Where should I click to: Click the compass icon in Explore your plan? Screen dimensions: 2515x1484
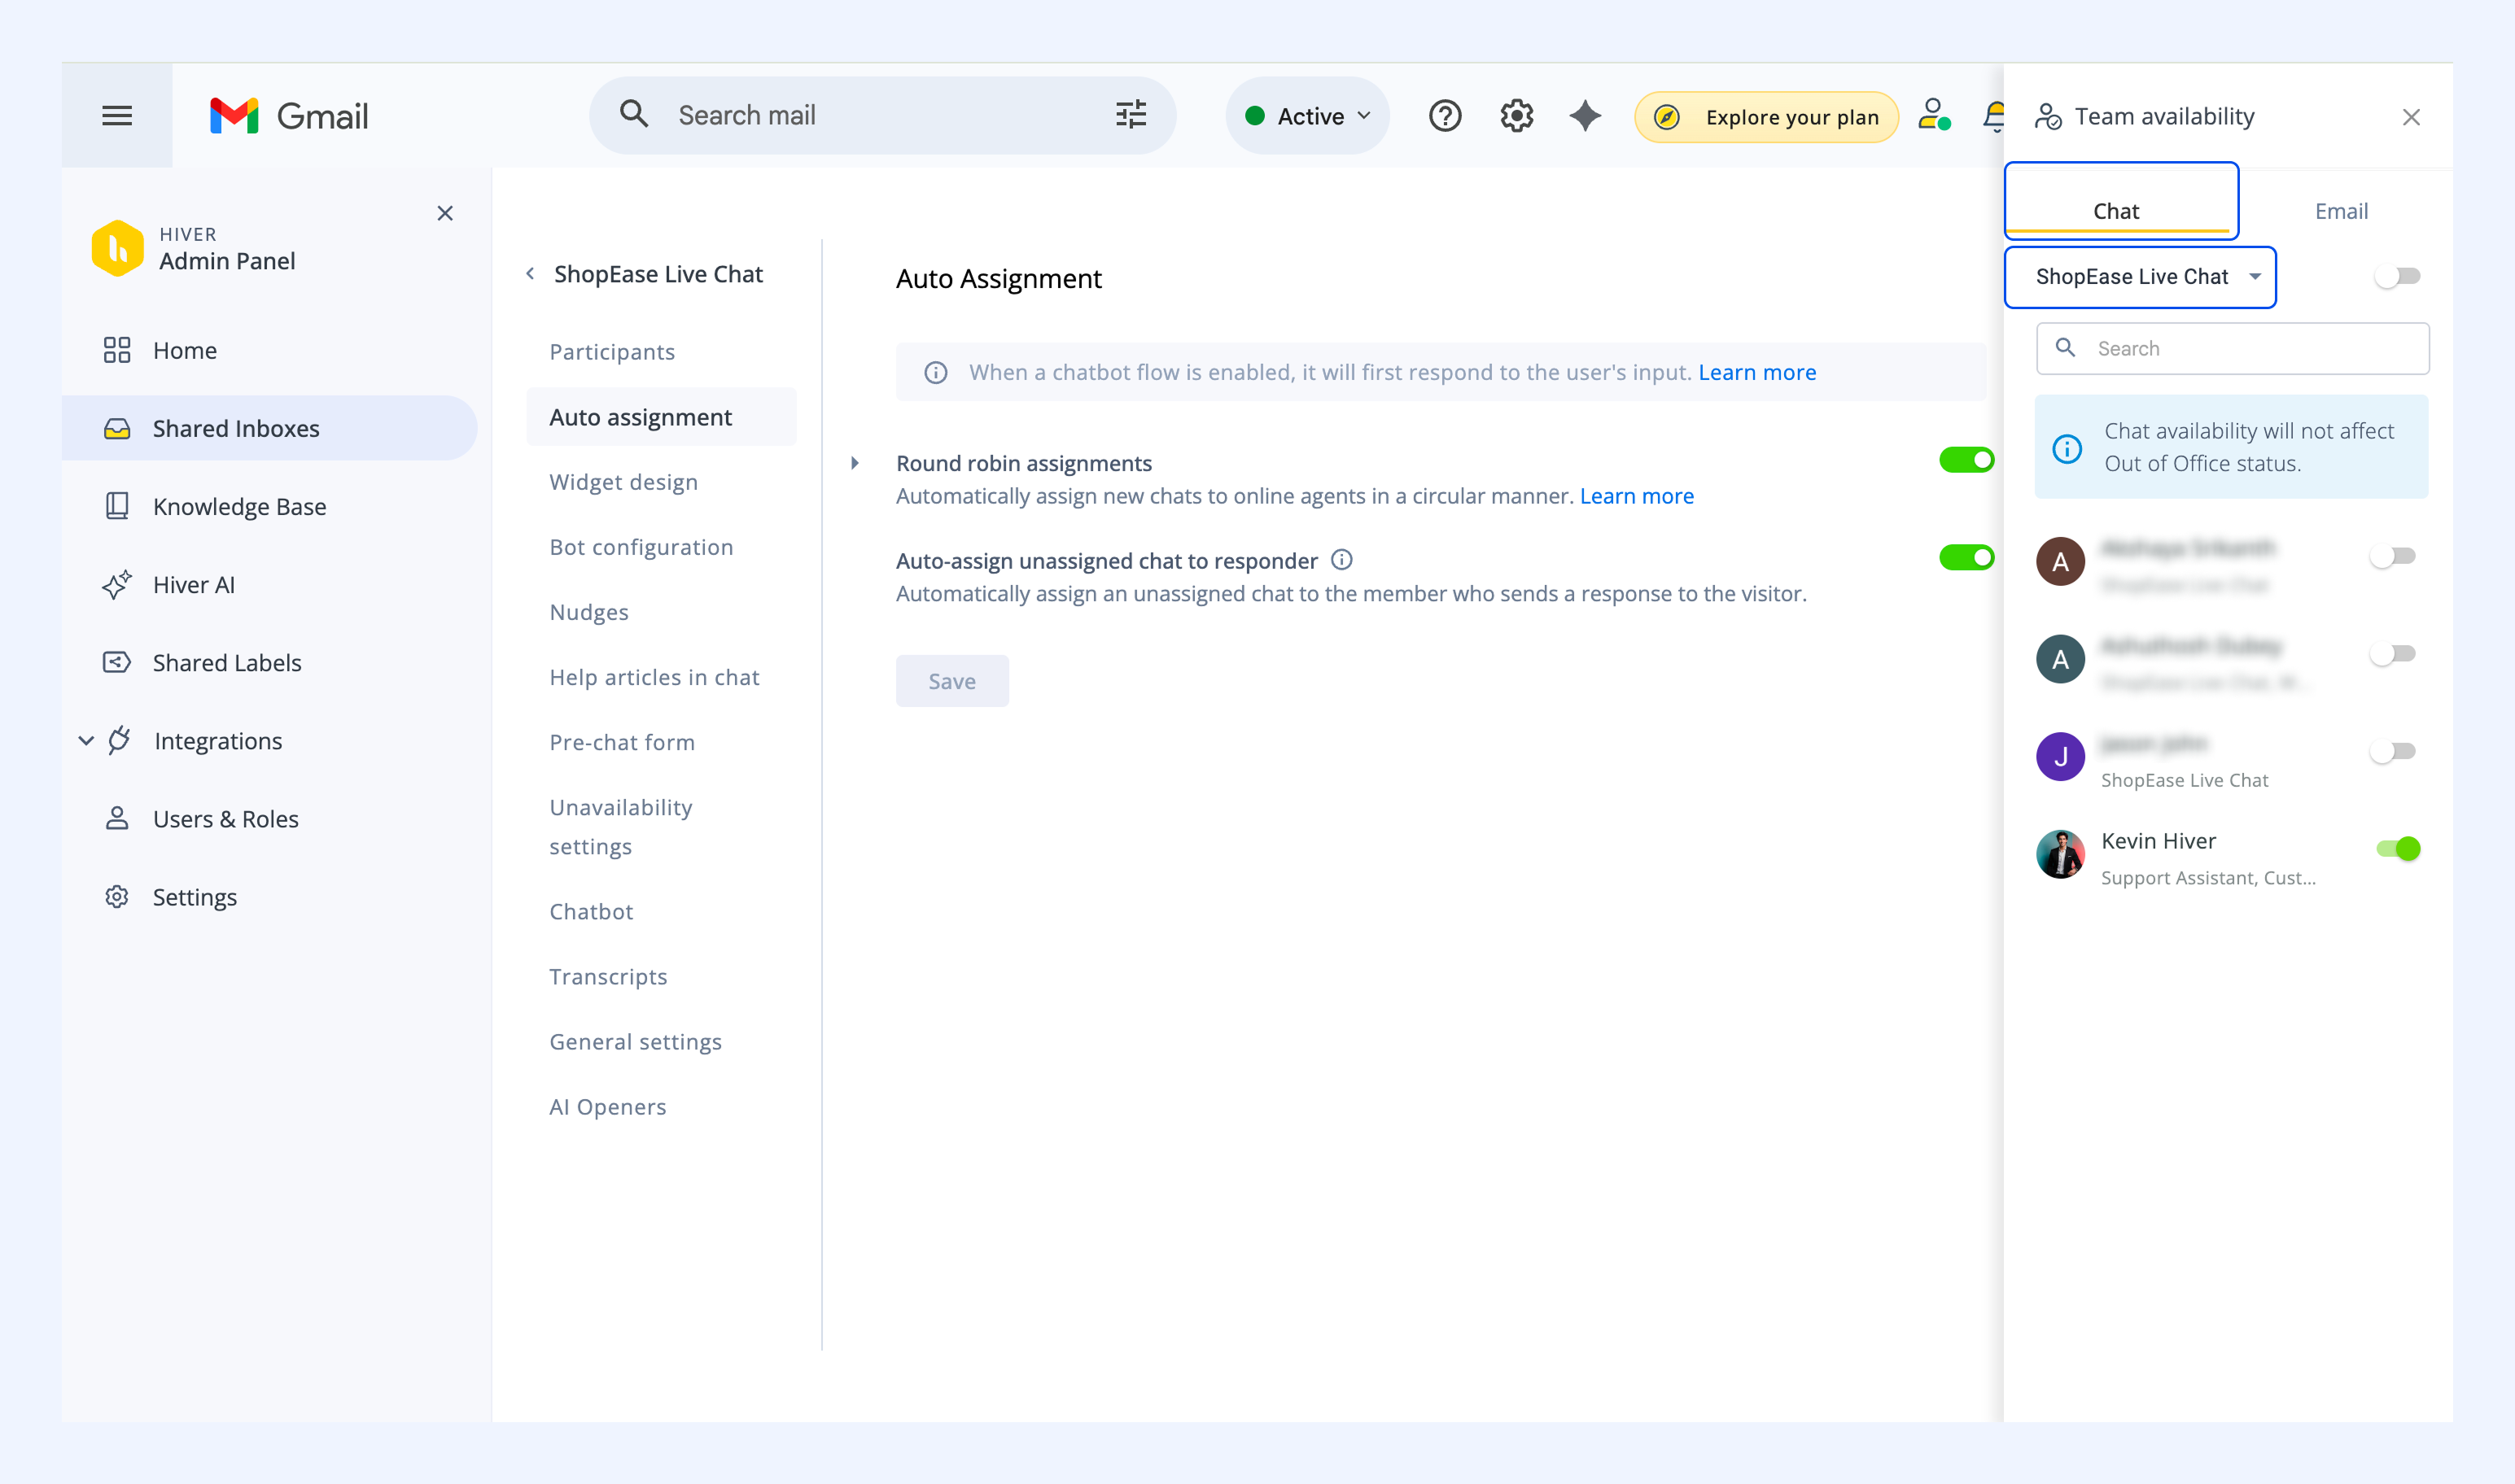pos(1667,117)
